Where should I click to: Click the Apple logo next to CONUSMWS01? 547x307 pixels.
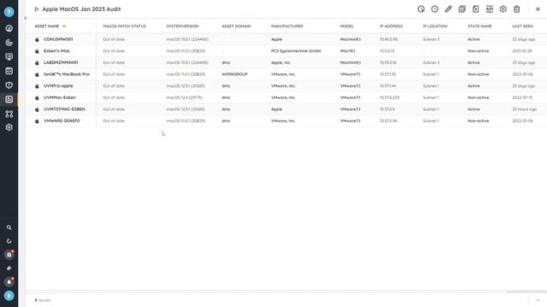[37, 39]
